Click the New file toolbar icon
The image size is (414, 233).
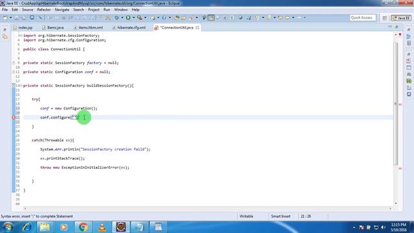click(5, 17)
